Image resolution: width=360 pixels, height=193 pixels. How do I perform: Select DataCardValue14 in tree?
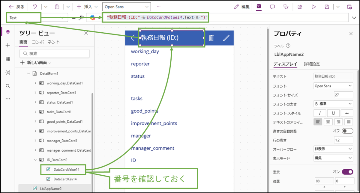66,169
